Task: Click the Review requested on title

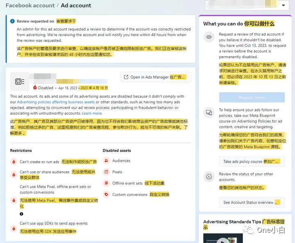Action: 35,21
